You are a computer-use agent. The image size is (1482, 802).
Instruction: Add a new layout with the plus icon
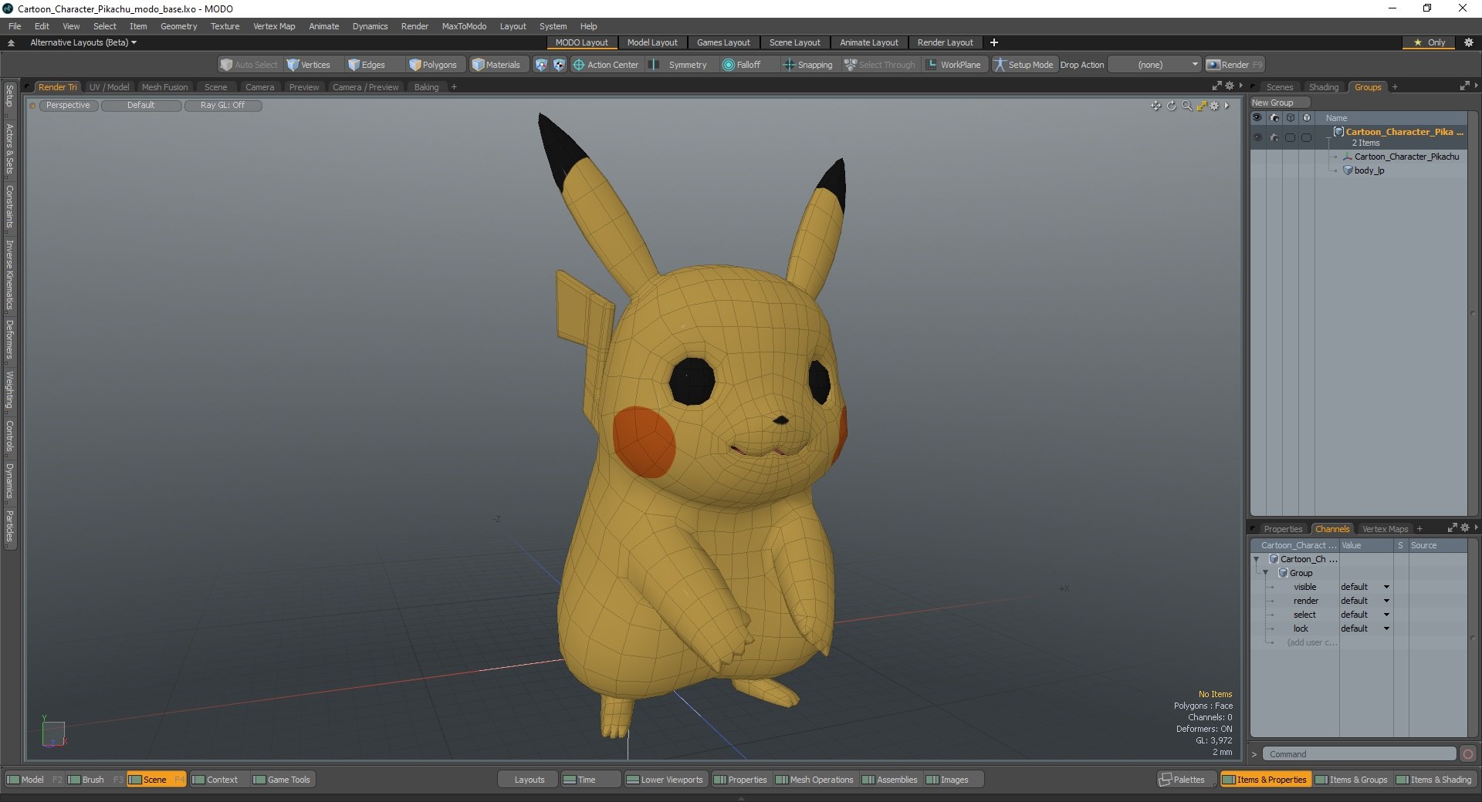[994, 42]
